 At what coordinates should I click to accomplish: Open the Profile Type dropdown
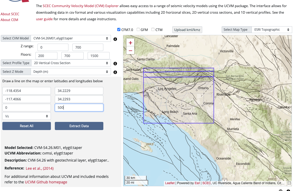point(71,63)
